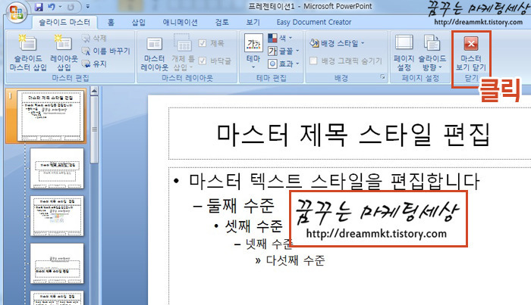Click the Office button logo
The width and height of the screenshot is (531, 305).
(x=16, y=13)
